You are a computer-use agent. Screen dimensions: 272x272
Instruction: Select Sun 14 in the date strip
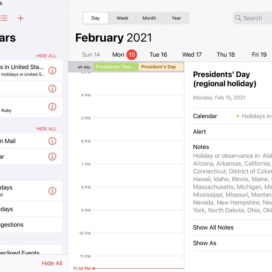coord(91,55)
